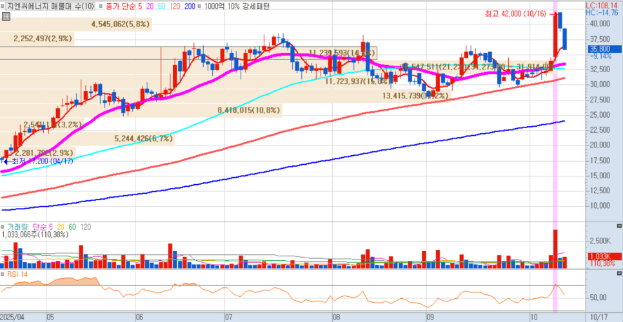623x322 pixels.
Task: Click the yellow 20 volume average label
Action: [61, 227]
